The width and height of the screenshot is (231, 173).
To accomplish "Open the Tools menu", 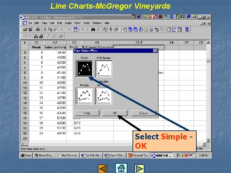I will pyautogui.click(x=87, y=23).
